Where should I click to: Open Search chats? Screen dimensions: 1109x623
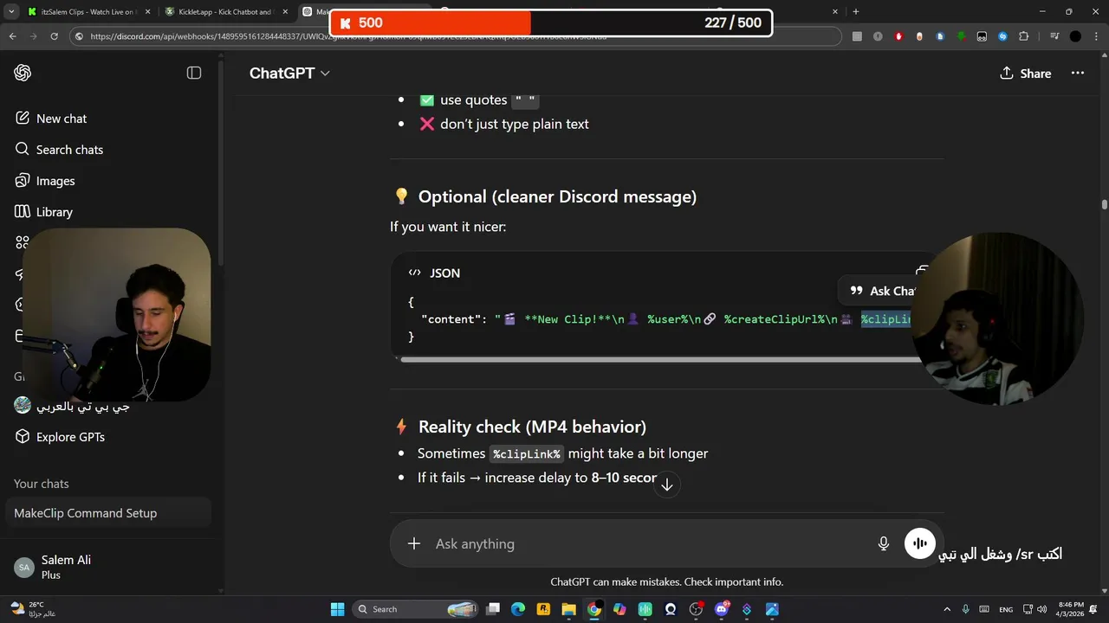click(x=59, y=150)
